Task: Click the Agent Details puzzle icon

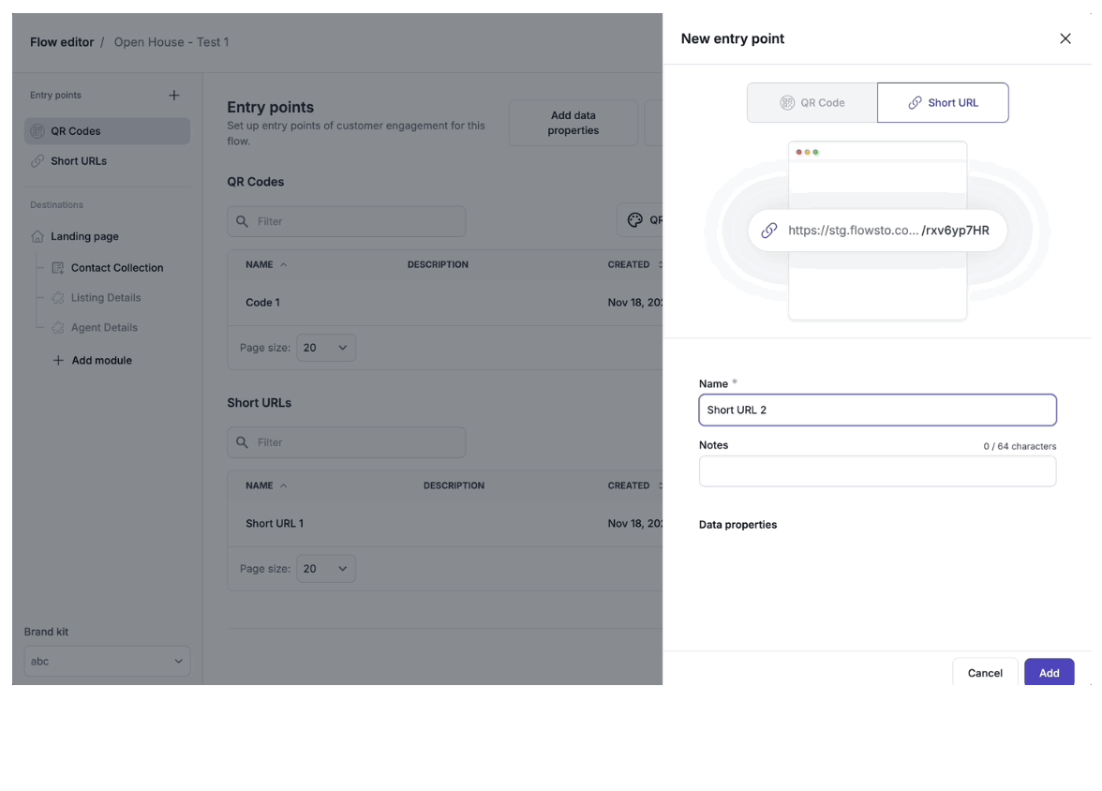Action: 58,328
